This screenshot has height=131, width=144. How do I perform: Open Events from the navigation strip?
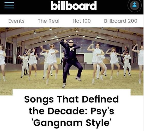tap(17, 21)
